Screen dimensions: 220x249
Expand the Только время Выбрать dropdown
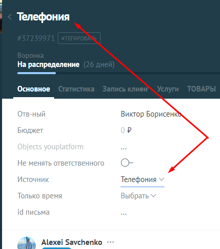(138, 196)
